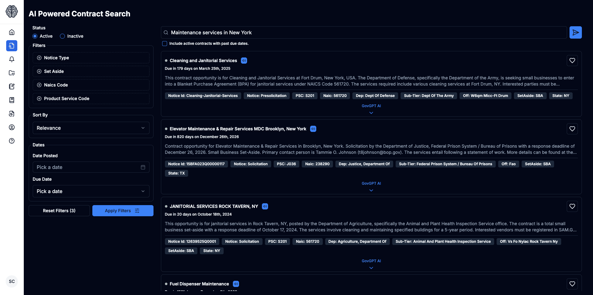Screen dimensions: 593x295
Task: Expand GovGPT AI for Cleaning Janitorial contract
Action: point(371,109)
